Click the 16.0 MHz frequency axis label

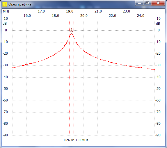[x=27, y=16]
